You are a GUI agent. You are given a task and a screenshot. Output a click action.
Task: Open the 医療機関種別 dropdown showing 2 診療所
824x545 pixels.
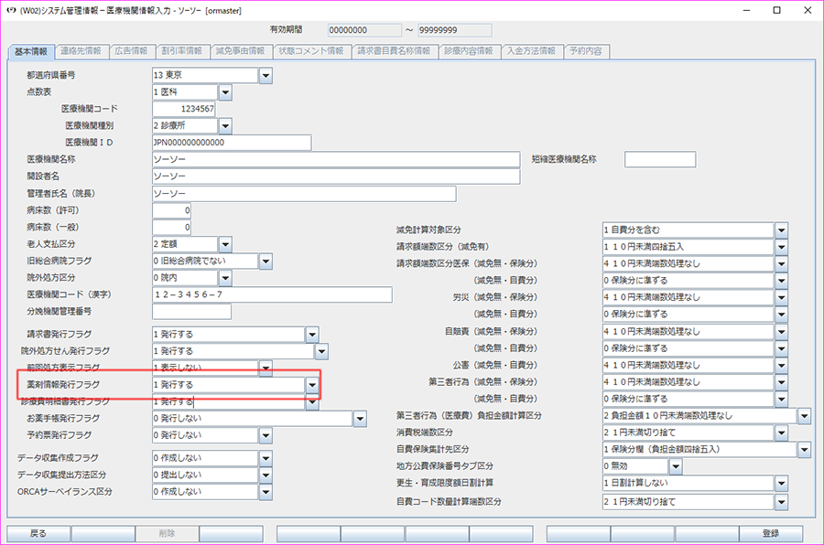(x=224, y=125)
